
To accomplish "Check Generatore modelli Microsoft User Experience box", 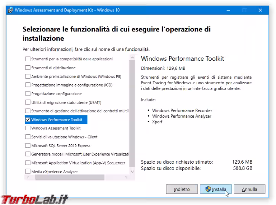I will [27, 154].
